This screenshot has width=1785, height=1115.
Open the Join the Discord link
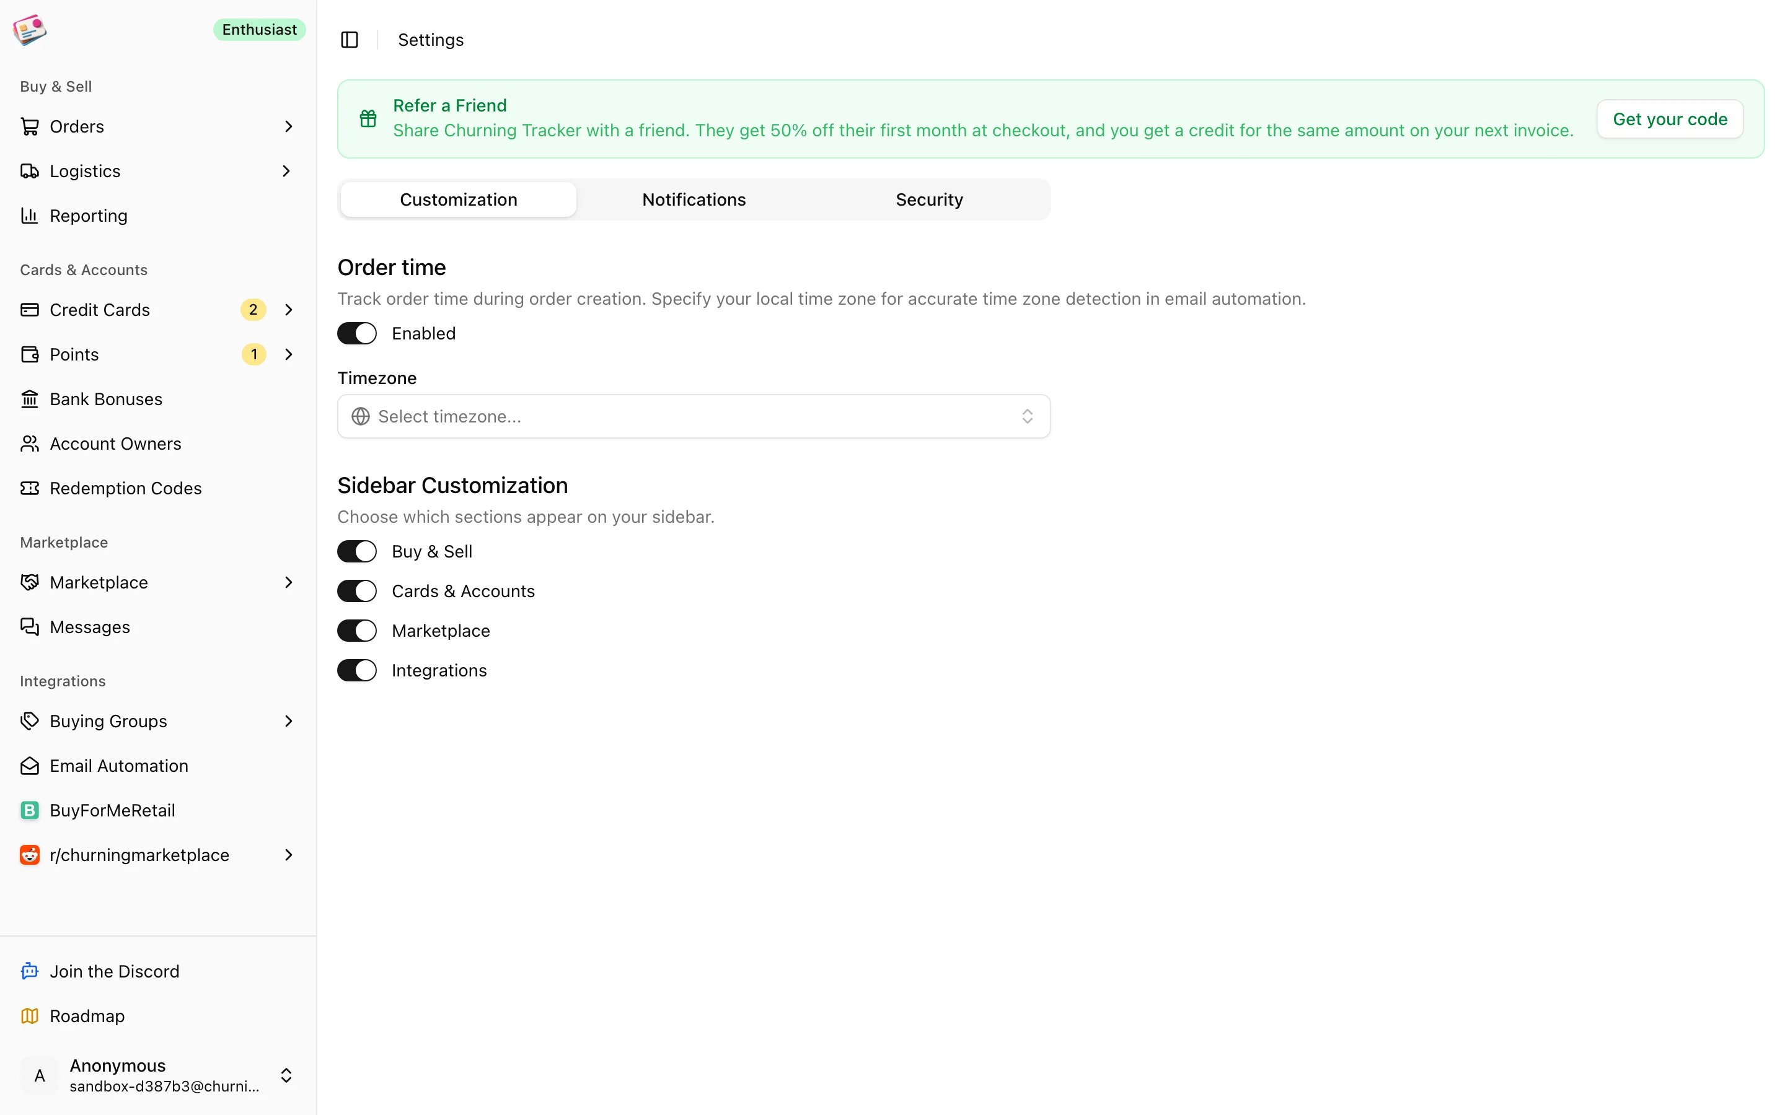click(x=114, y=972)
